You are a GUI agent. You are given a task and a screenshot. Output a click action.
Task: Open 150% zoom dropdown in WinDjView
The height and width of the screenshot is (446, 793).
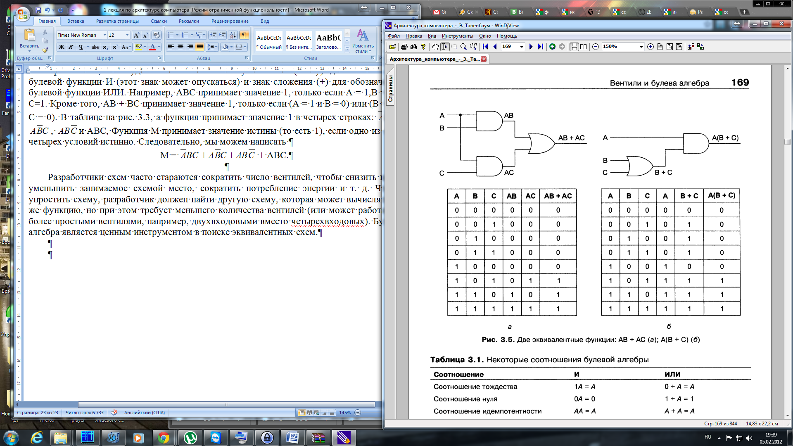[641, 47]
